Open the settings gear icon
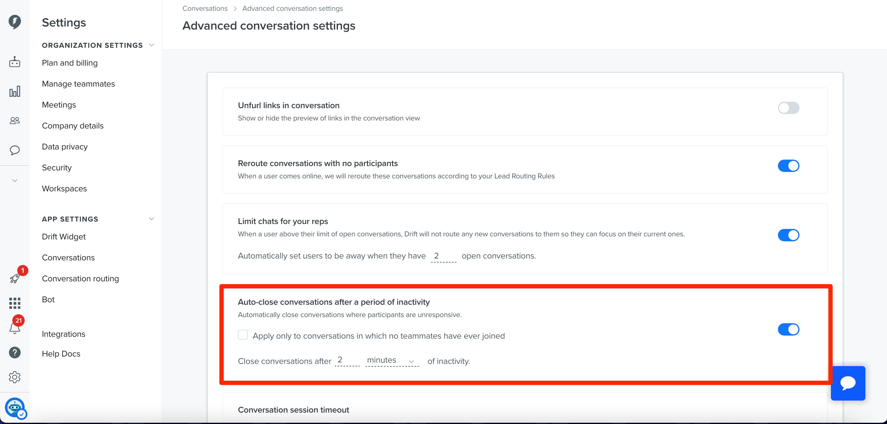887x424 pixels. 14,377
